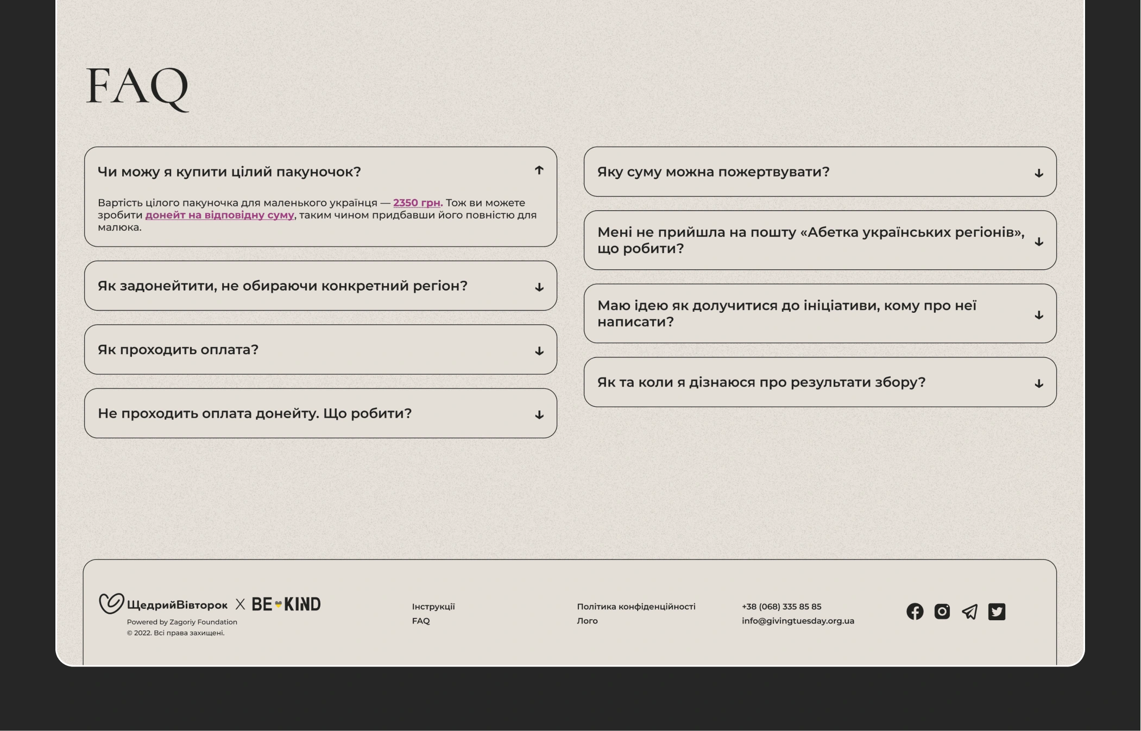The width and height of the screenshot is (1141, 731).
Task: Open the '2350 грн.' link
Action: click(418, 203)
